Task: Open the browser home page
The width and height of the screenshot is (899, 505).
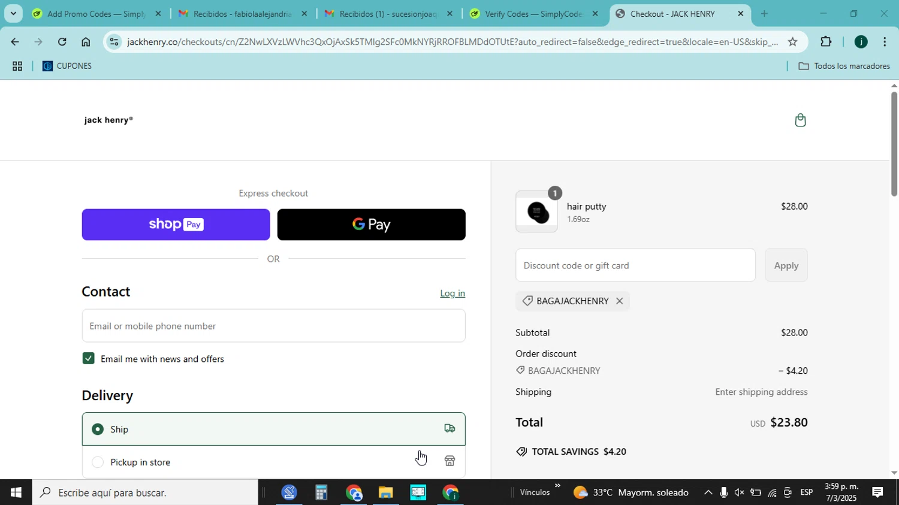Action: [86, 42]
